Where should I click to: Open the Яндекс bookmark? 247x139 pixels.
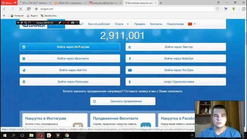click(x=32, y=15)
